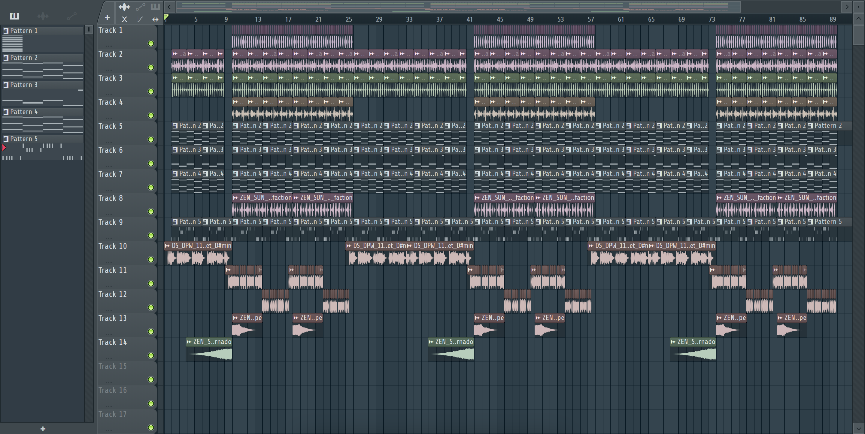Focus audio clips with the waveform icon

pos(124,7)
